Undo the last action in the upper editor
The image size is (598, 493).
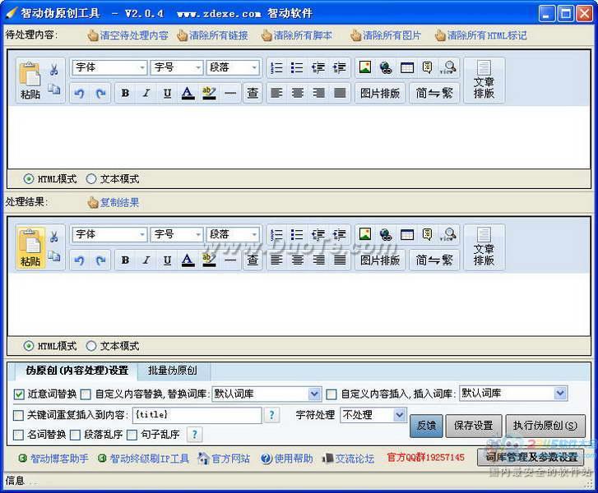(79, 93)
